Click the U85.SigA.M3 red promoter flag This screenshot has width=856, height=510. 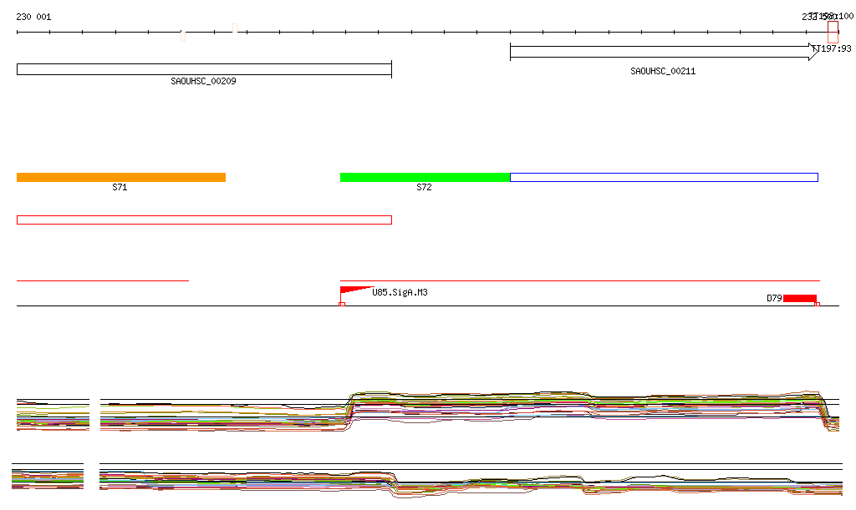pyautogui.click(x=351, y=290)
